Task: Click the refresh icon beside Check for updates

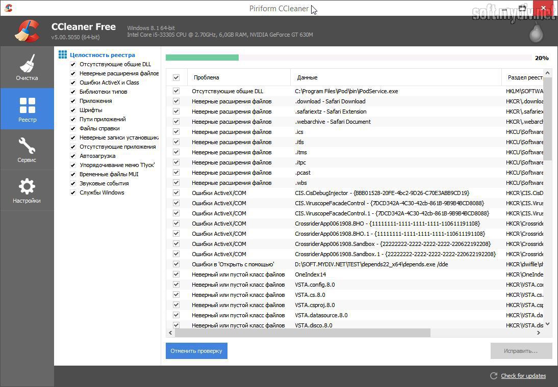Action: pos(494,376)
